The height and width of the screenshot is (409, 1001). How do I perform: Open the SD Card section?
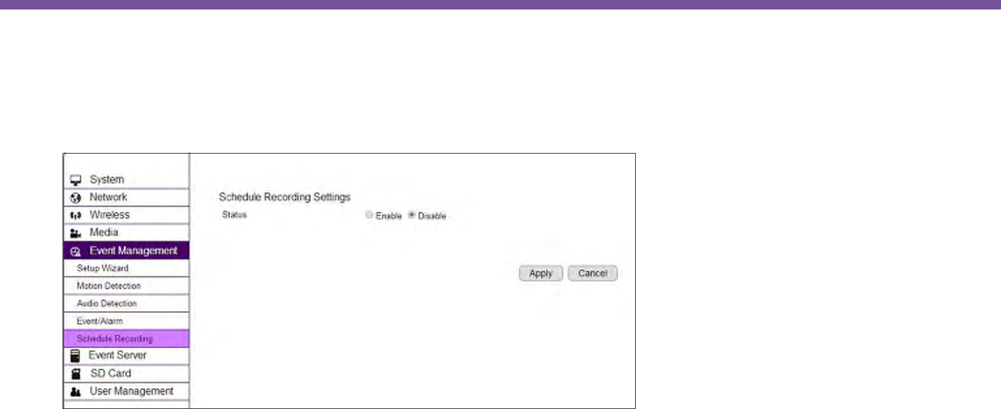click(x=126, y=374)
